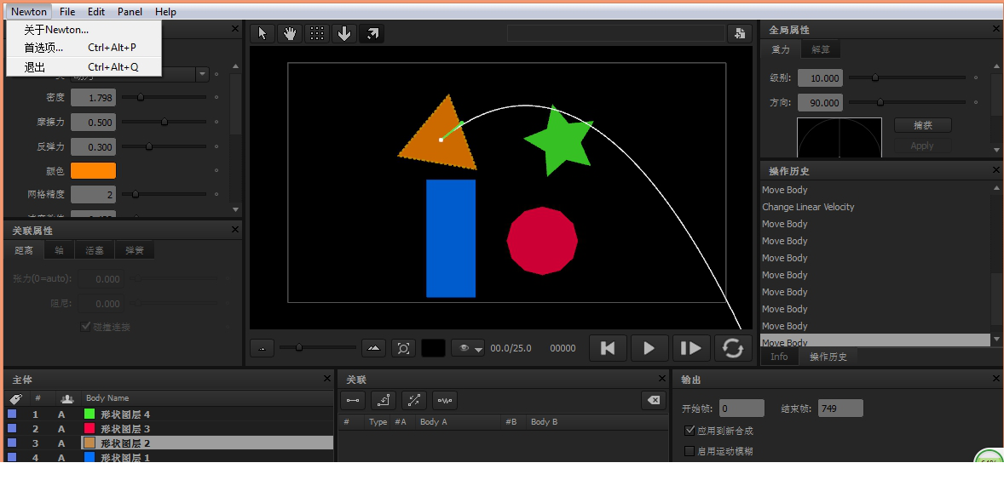Image resolution: width=1004 pixels, height=480 pixels.
Task: Choose 退出 menu entry
Action: [84, 67]
